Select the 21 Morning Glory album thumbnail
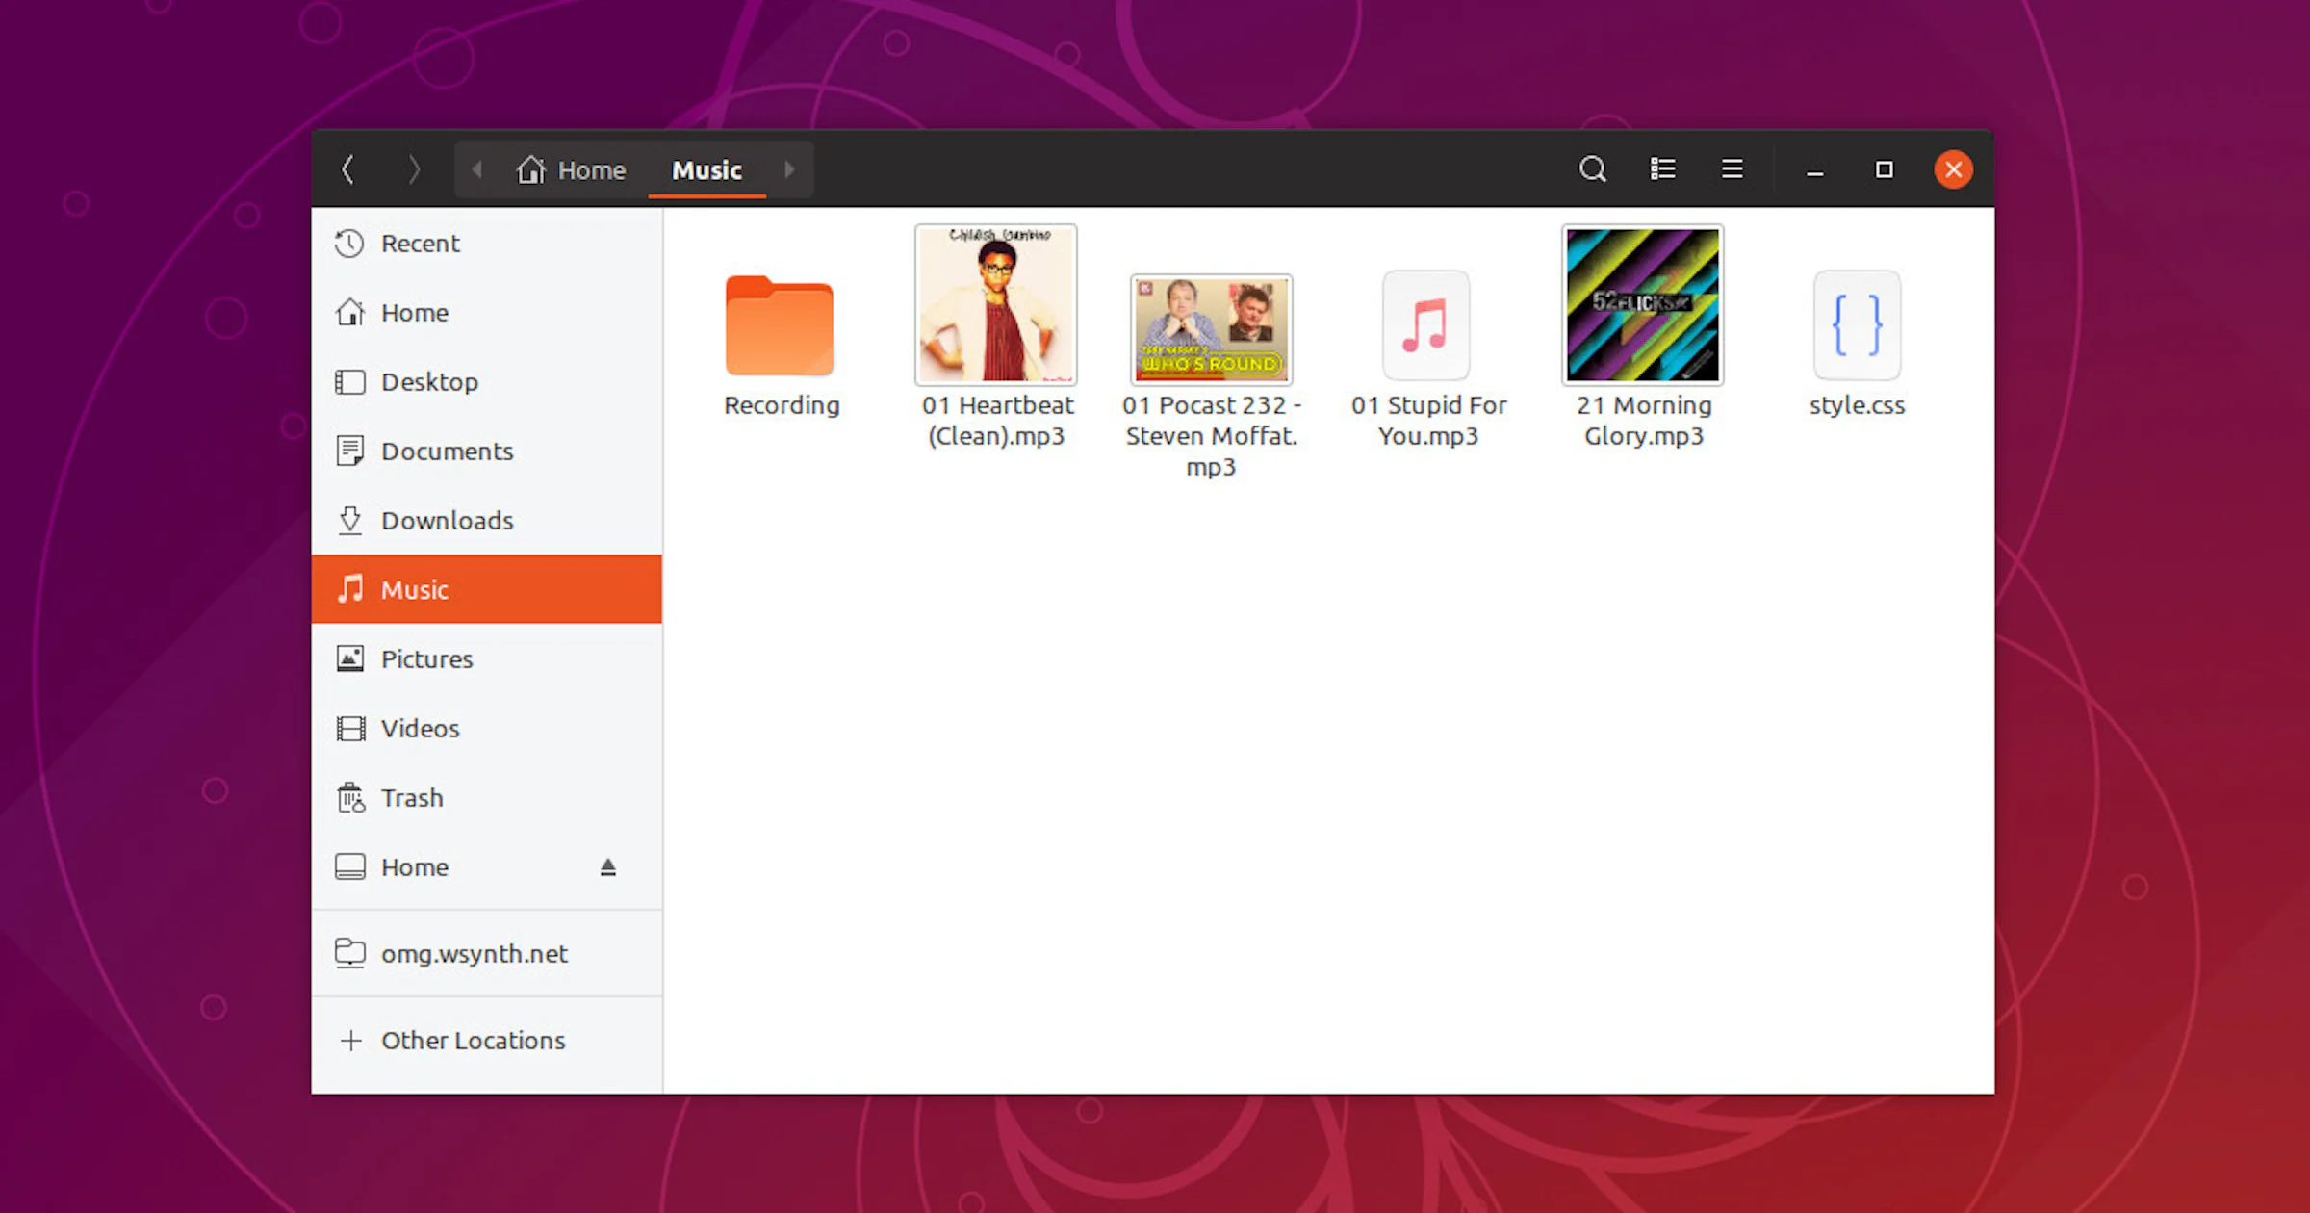Viewport: 2310px width, 1213px height. [1643, 304]
